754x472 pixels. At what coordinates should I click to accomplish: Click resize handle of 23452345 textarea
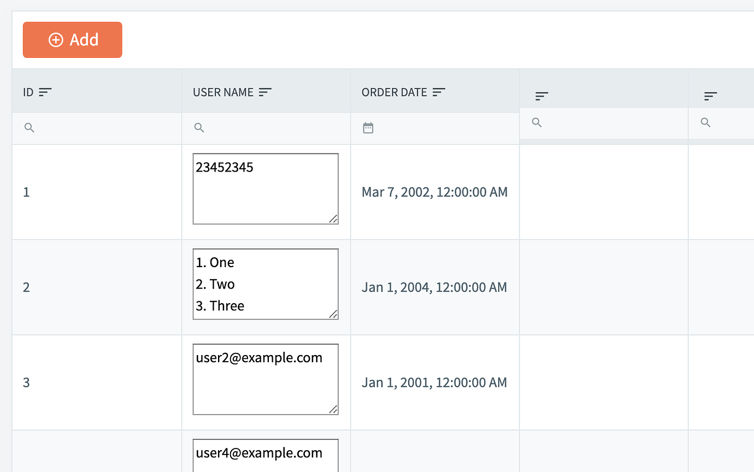pyautogui.click(x=333, y=219)
